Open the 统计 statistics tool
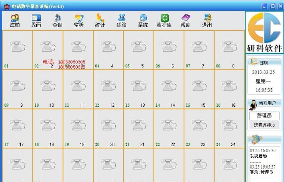The height and width of the screenshot is (182, 284). point(100,21)
